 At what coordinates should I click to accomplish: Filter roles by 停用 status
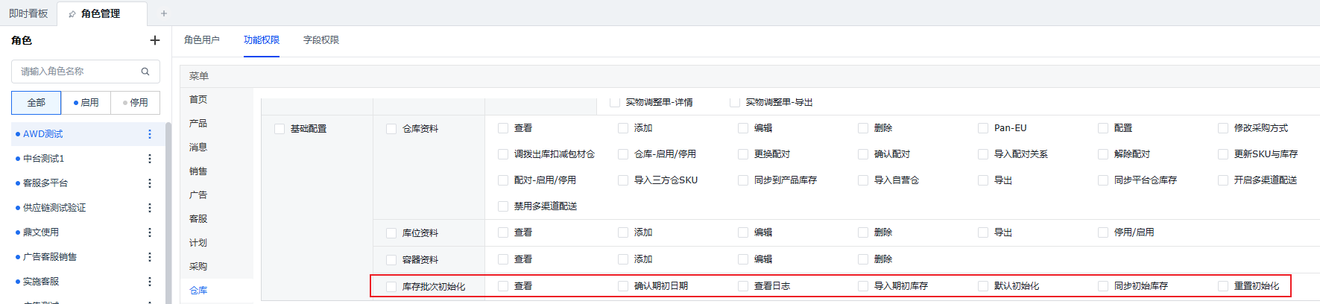click(136, 103)
